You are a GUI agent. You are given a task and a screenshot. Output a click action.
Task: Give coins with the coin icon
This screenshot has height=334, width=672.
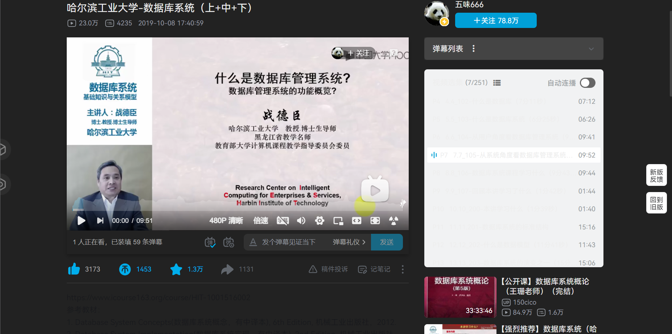pos(125,269)
